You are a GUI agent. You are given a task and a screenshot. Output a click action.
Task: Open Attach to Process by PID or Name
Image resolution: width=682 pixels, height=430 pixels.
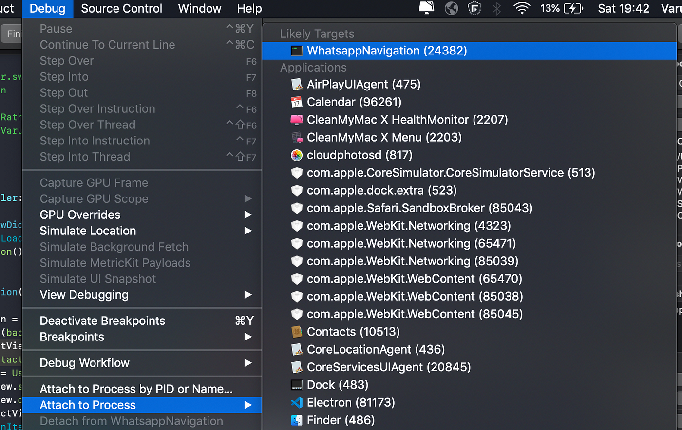click(x=142, y=389)
